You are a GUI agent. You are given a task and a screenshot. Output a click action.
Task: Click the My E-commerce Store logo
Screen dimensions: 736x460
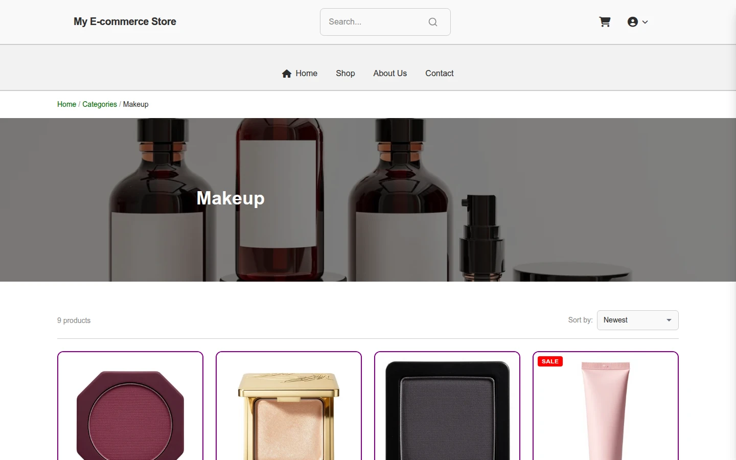(125, 21)
